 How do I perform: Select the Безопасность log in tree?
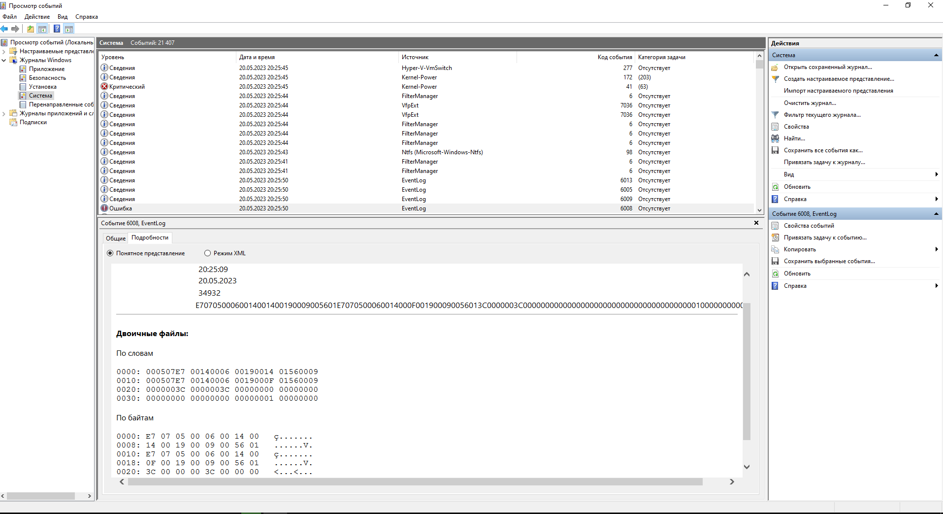[x=47, y=78]
